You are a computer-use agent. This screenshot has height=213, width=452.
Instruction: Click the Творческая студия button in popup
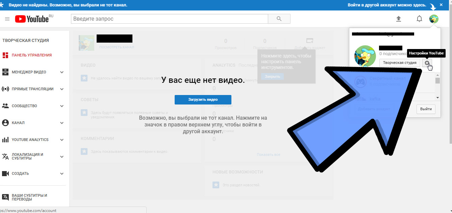pos(400,63)
